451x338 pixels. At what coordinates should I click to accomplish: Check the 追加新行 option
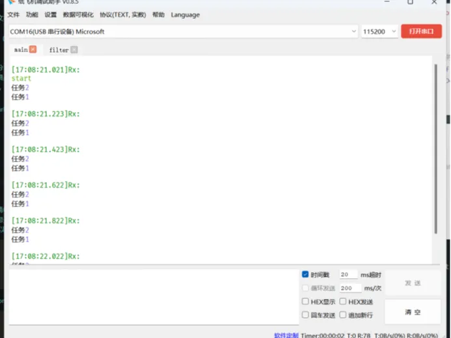click(x=342, y=315)
